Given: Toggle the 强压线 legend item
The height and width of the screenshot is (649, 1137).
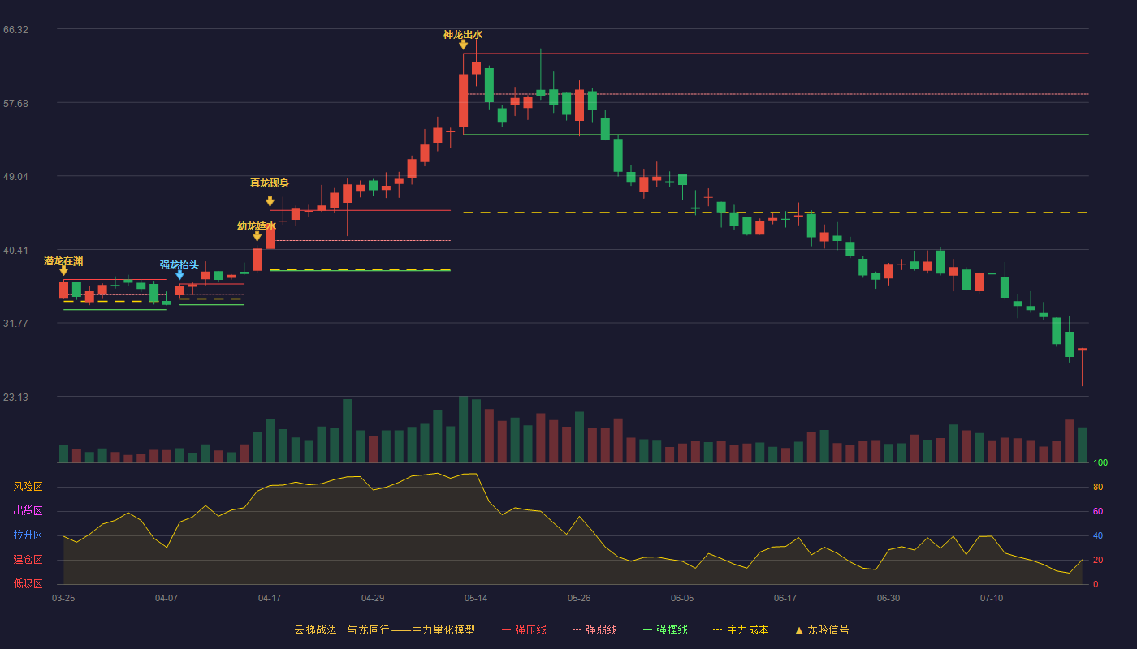Looking at the screenshot, I should tap(524, 630).
